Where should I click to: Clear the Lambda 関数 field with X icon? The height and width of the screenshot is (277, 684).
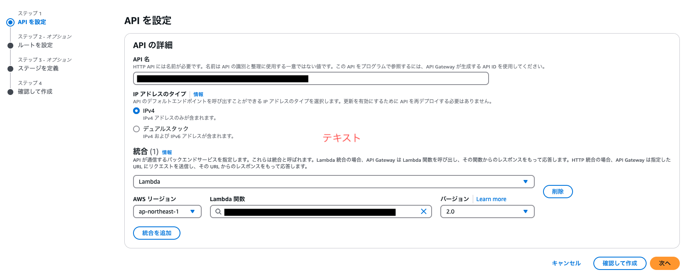[x=424, y=211]
